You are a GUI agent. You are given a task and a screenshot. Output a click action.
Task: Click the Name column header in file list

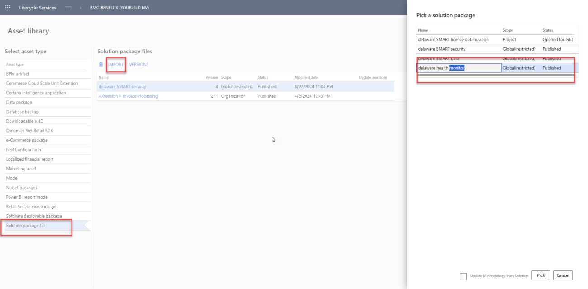click(104, 77)
